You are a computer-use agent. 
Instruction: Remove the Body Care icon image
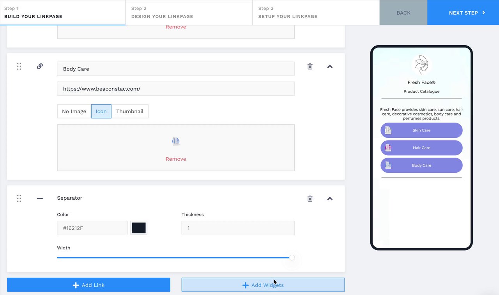176,159
